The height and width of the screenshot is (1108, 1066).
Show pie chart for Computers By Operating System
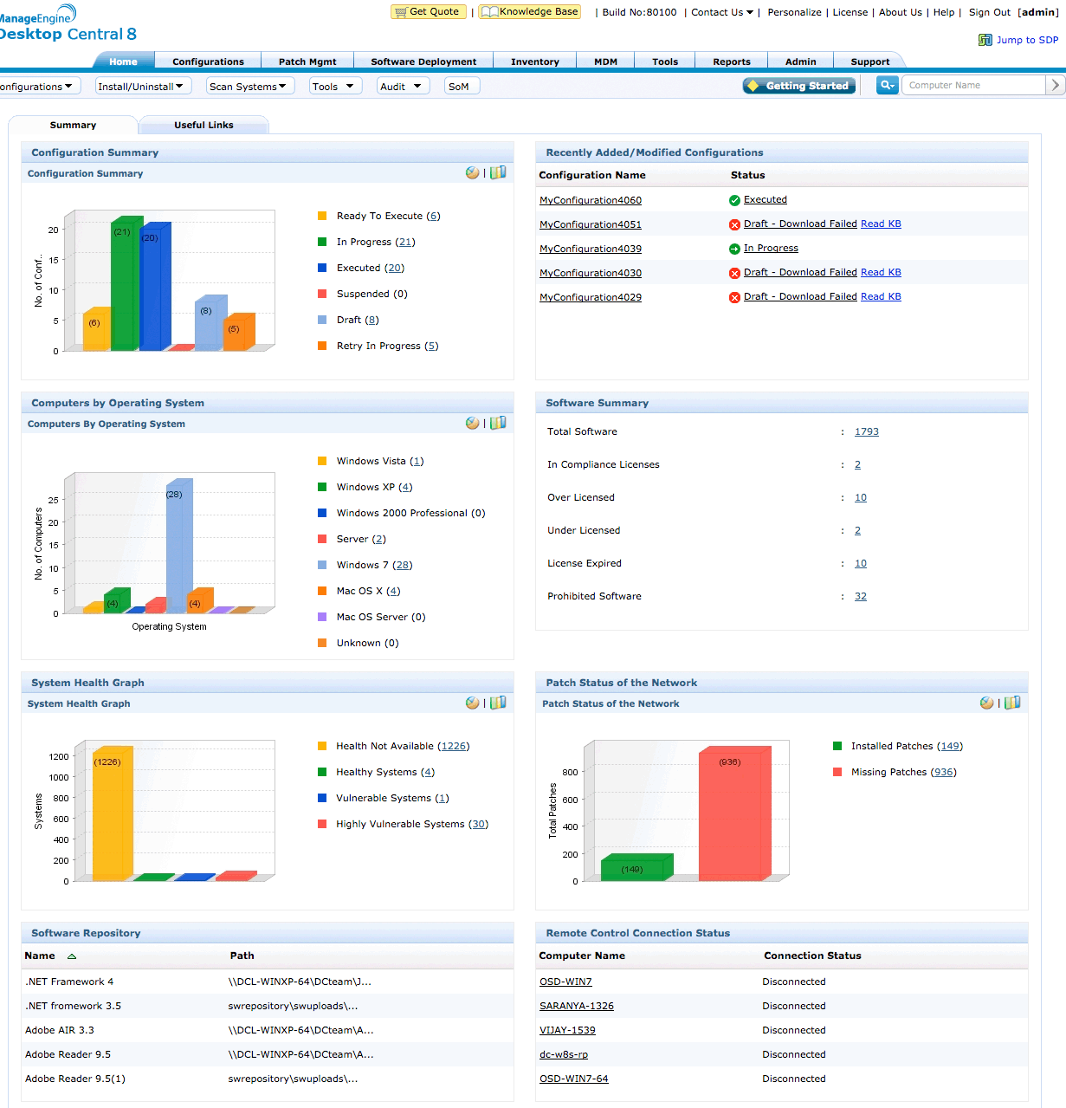pos(472,424)
